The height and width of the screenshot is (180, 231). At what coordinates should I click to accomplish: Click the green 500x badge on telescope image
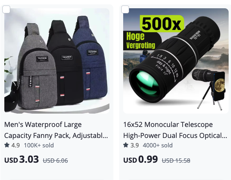pos(162,24)
